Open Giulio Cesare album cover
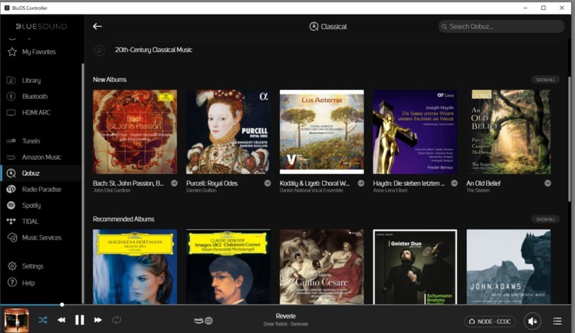The width and height of the screenshot is (575, 333). click(321, 267)
